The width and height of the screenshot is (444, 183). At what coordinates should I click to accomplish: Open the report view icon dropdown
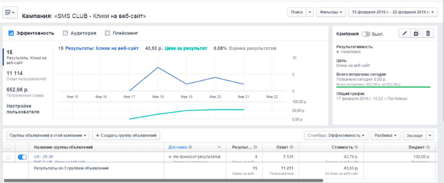tap(10, 12)
